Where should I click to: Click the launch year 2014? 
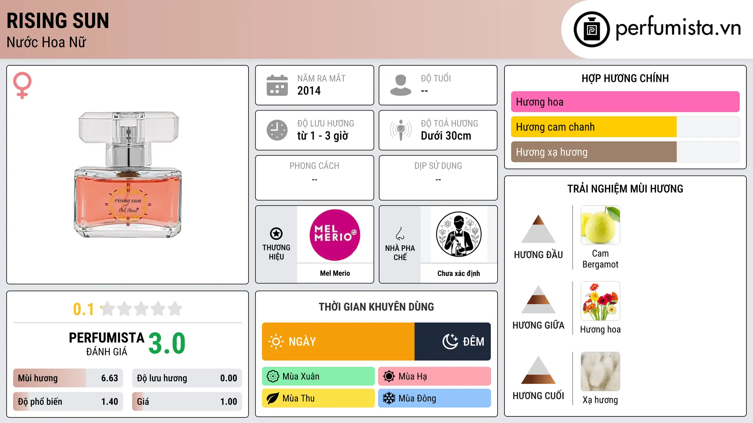click(309, 91)
